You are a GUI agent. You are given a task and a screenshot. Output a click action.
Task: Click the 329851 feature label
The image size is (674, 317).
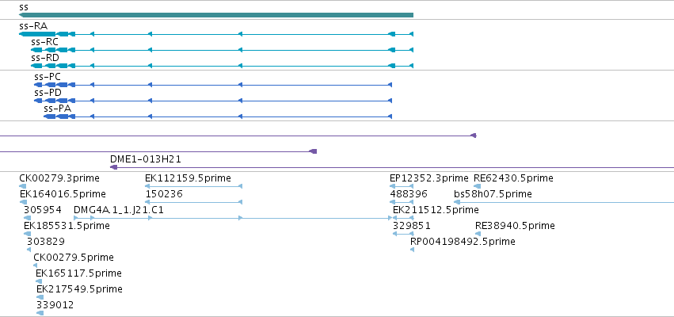412,226
